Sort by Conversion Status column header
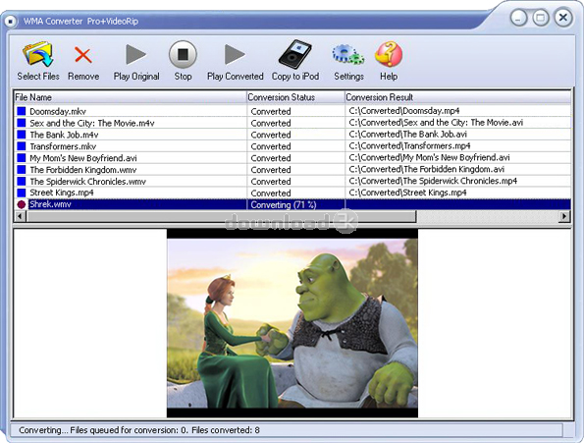Screen dimensions: 584x443 pos(295,97)
